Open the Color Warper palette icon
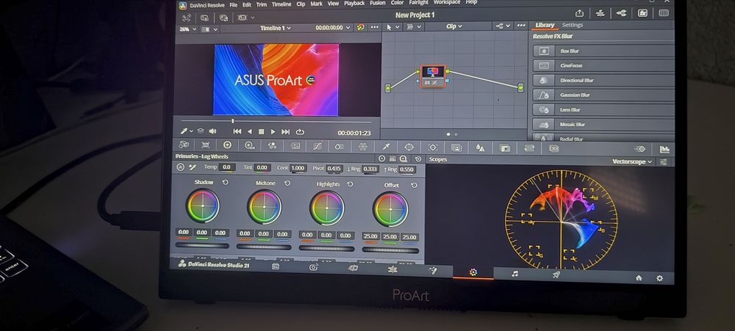This screenshot has width=735, height=331. [363, 147]
